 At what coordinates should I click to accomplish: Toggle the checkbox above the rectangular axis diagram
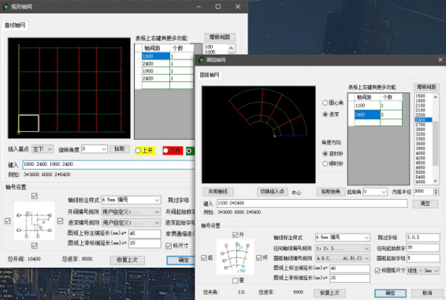pos(35,196)
